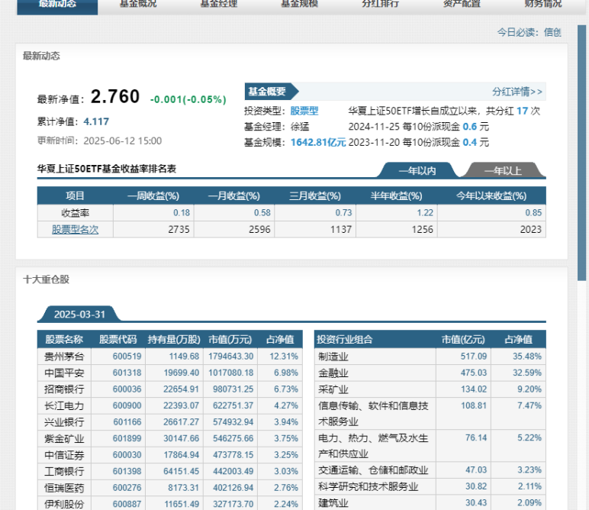Click the half-year return value 1.22

(425, 213)
